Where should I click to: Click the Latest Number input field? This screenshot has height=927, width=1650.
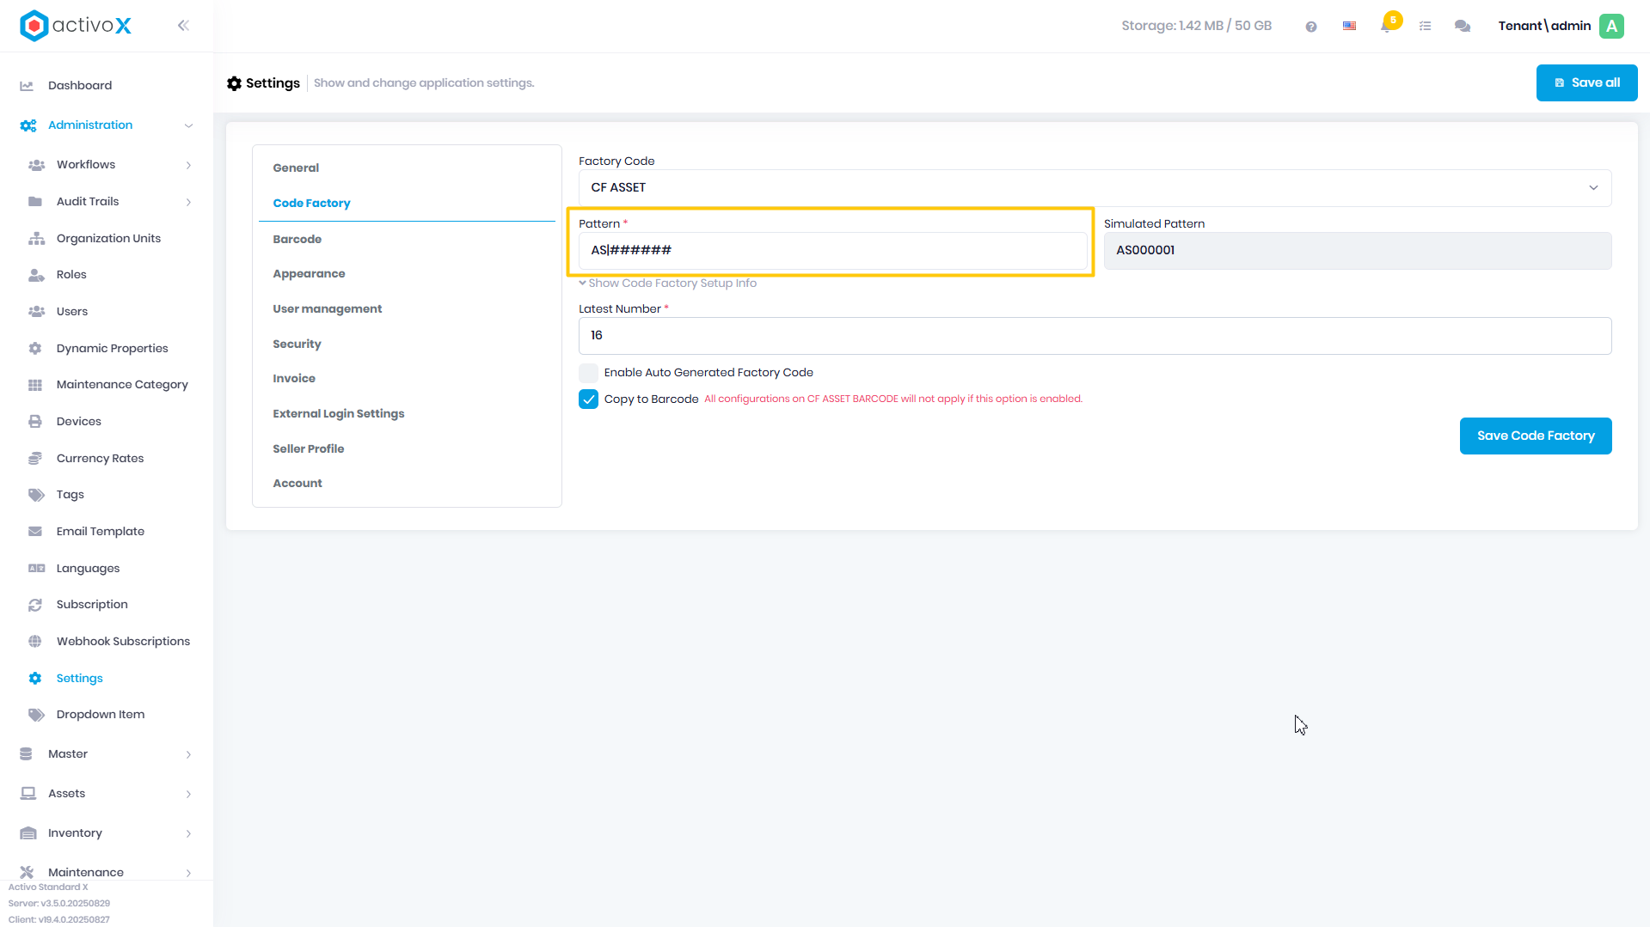[1095, 336]
